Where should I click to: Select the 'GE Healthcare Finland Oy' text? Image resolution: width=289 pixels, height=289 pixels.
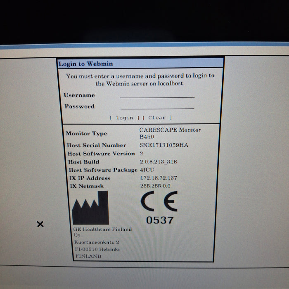click(102, 232)
